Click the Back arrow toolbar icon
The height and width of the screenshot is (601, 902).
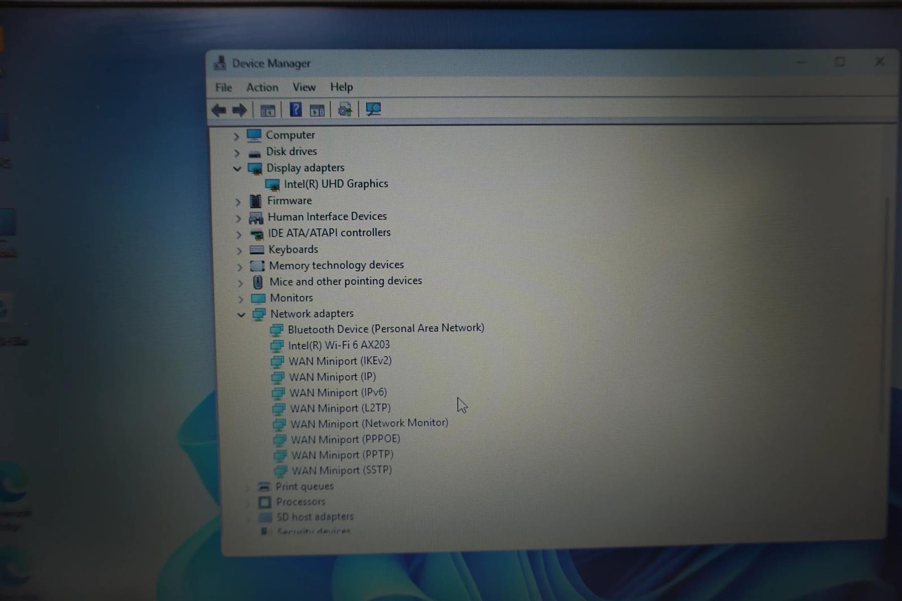[x=219, y=110]
